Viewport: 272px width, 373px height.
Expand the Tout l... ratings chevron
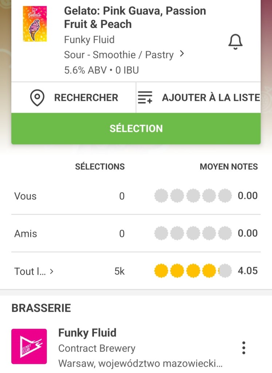point(52,271)
